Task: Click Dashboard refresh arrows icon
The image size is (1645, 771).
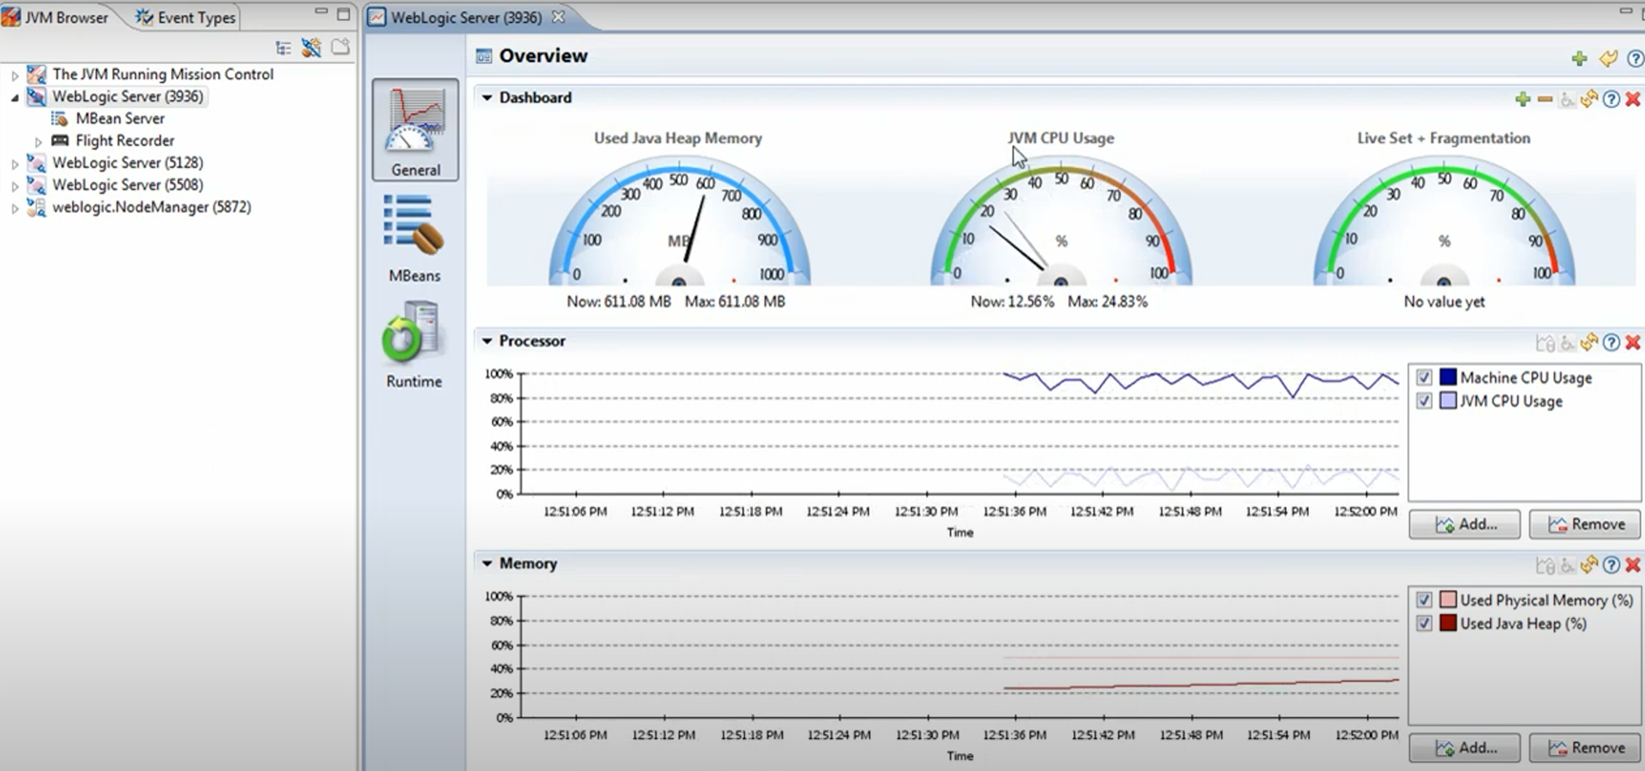Action: (x=1589, y=99)
